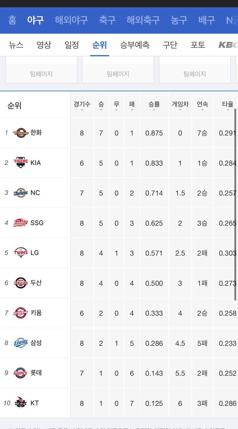Click the vertical scrollbar beside the table
The height and width of the screenshot is (429, 238).
[235, 204]
